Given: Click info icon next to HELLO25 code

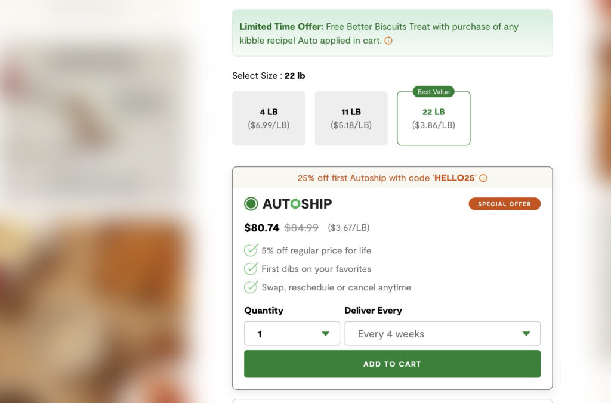Looking at the screenshot, I should 483,178.
